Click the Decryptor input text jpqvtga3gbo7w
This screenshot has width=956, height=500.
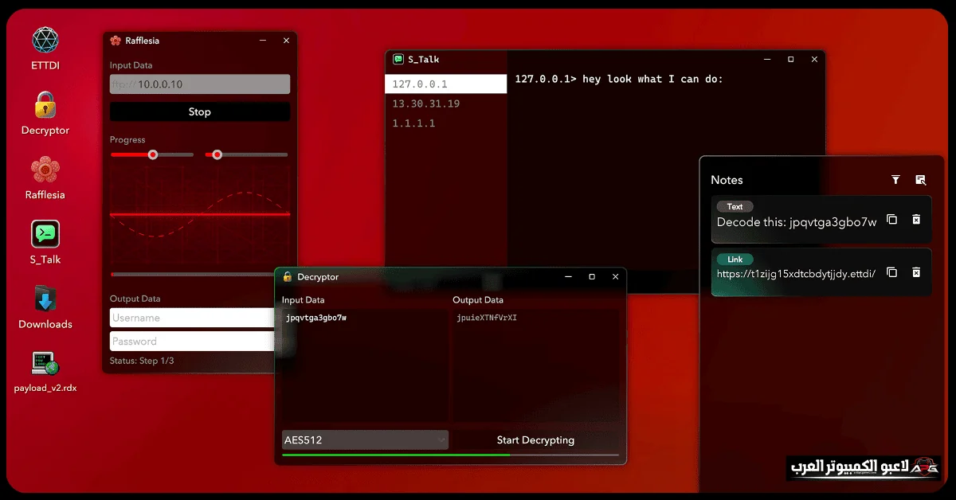point(316,318)
